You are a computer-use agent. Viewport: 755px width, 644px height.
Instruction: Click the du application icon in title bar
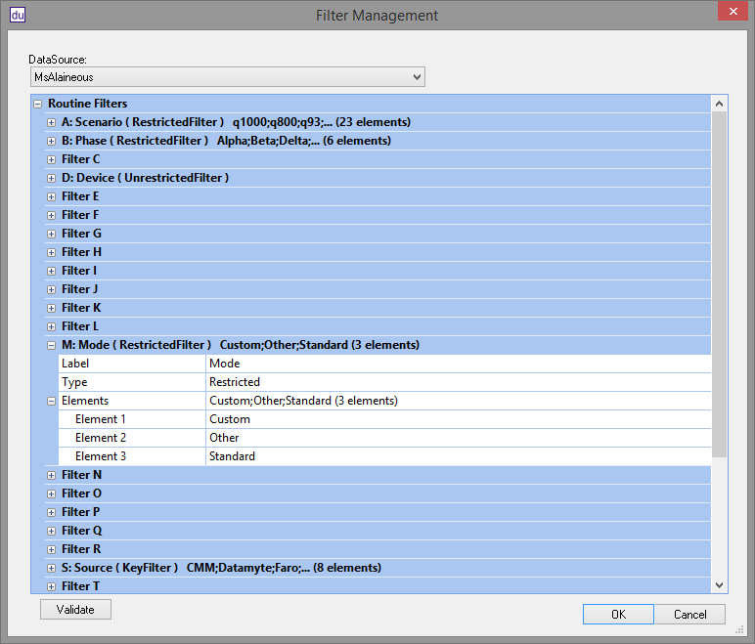point(17,15)
